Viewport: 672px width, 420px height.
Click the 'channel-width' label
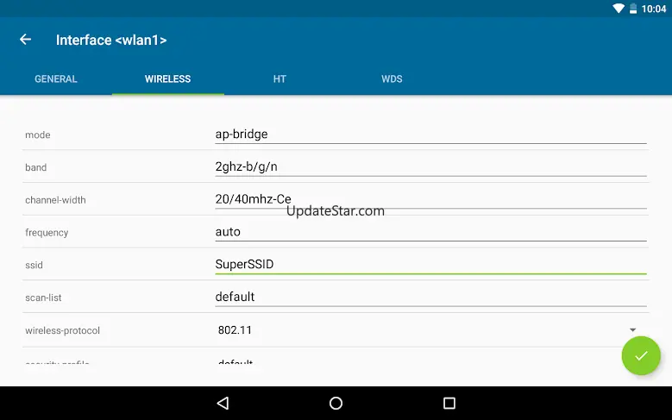(x=55, y=200)
